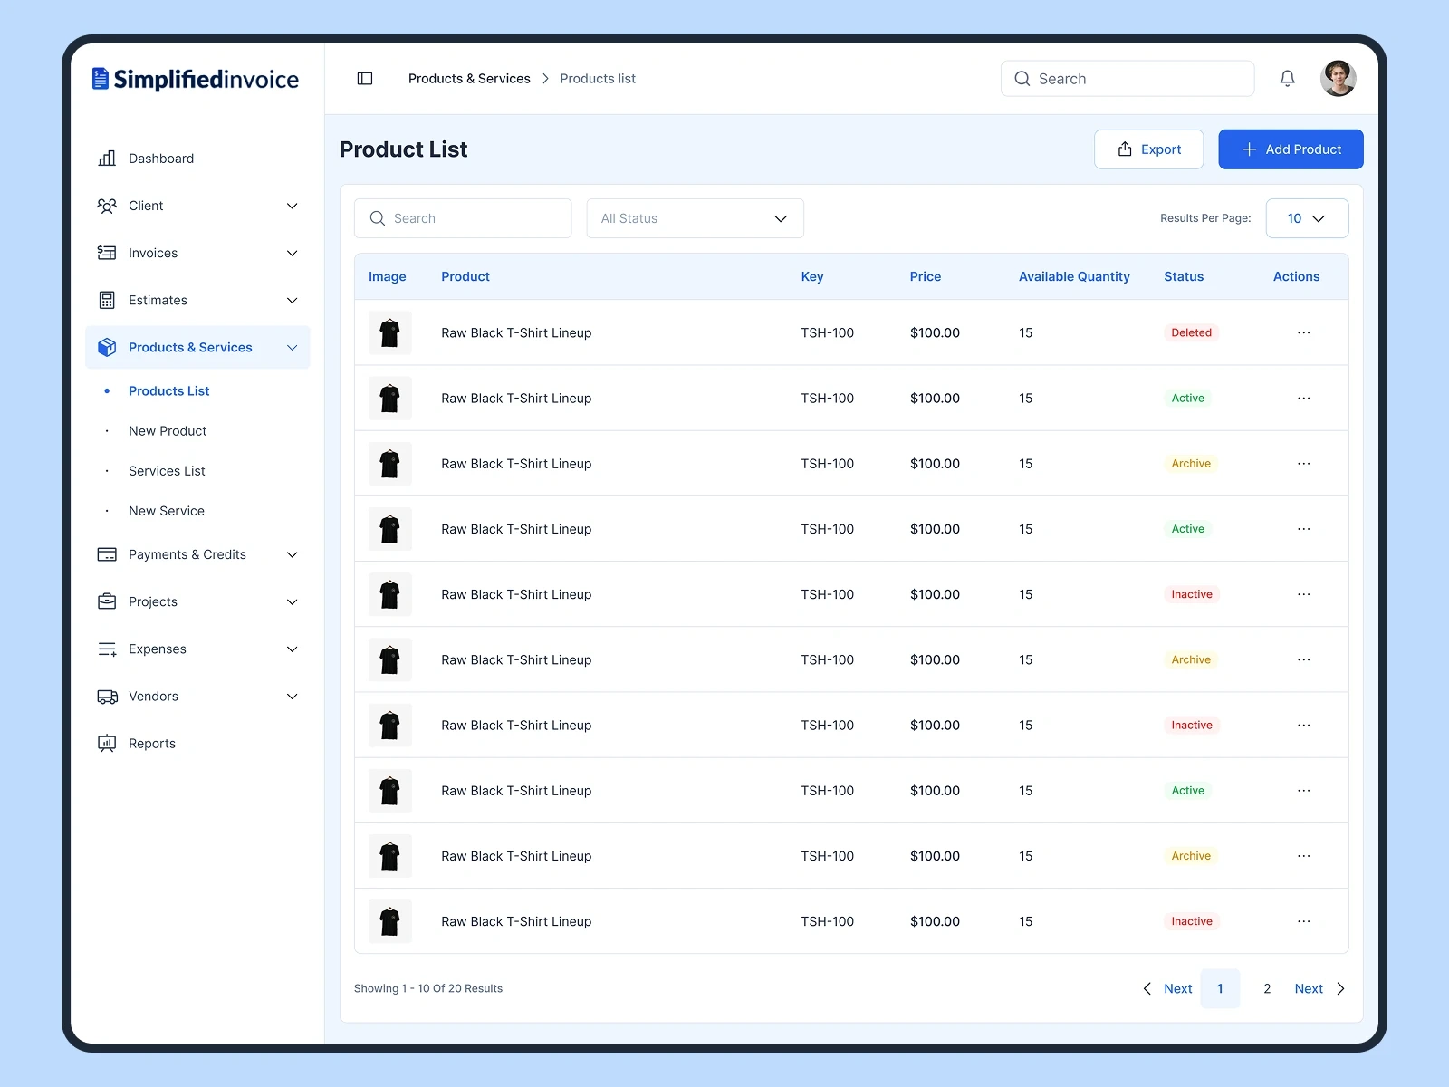Open Reports using its sidebar icon

107,743
